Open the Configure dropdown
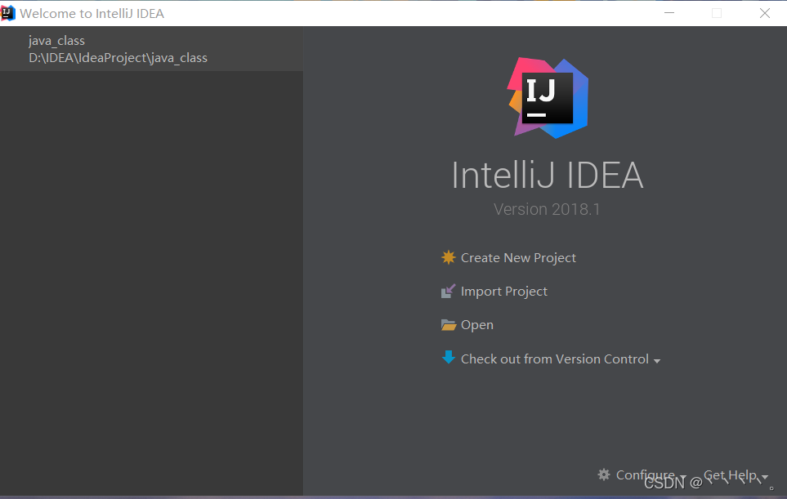The height and width of the screenshot is (499, 787). (x=651, y=475)
